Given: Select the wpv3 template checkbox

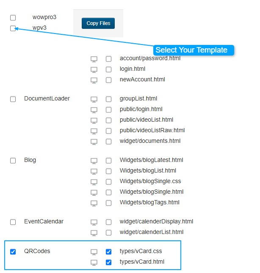Looking at the screenshot, I should coord(13,28).
